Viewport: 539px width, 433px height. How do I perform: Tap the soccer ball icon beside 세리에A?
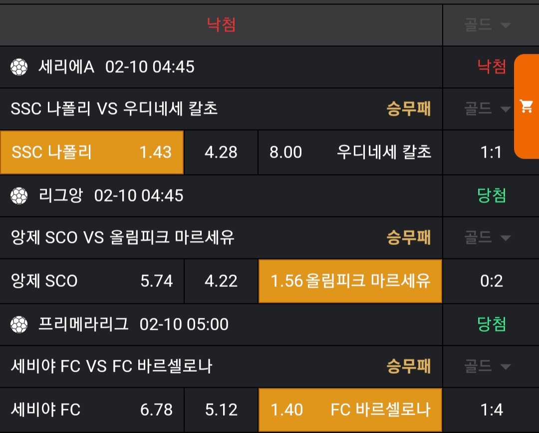[19, 67]
